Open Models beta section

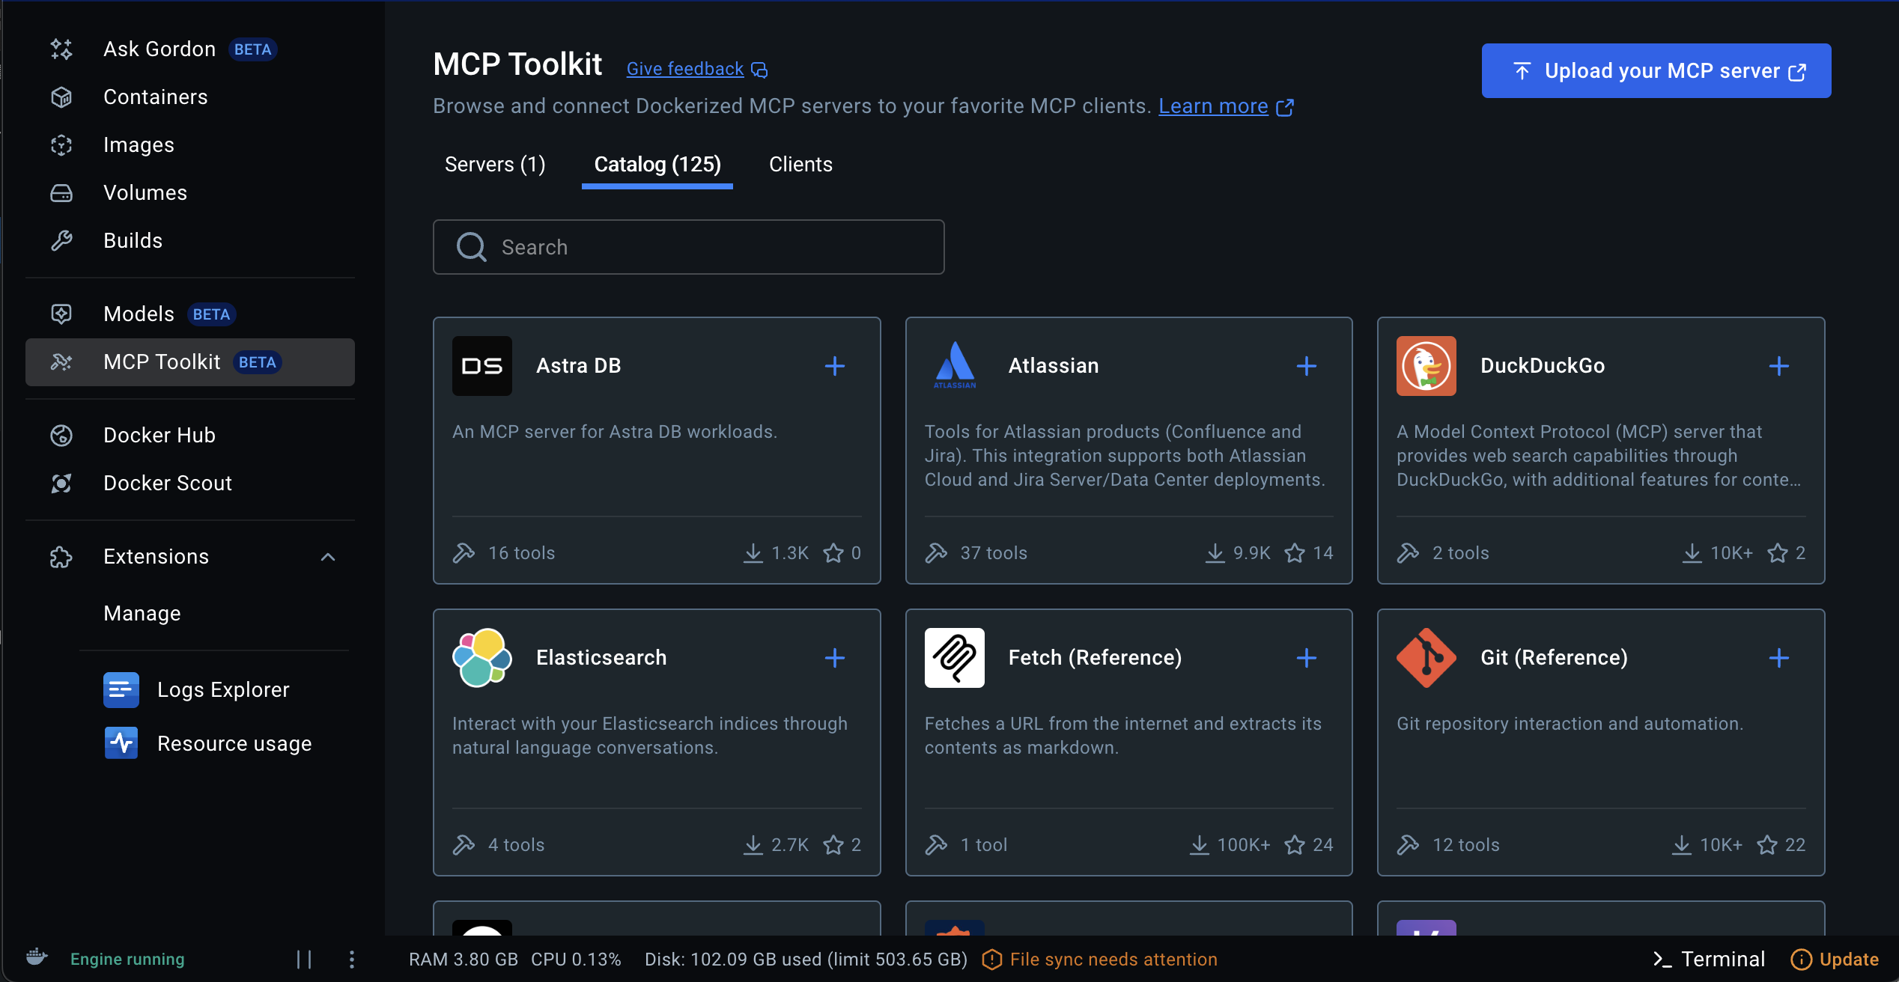pos(189,314)
